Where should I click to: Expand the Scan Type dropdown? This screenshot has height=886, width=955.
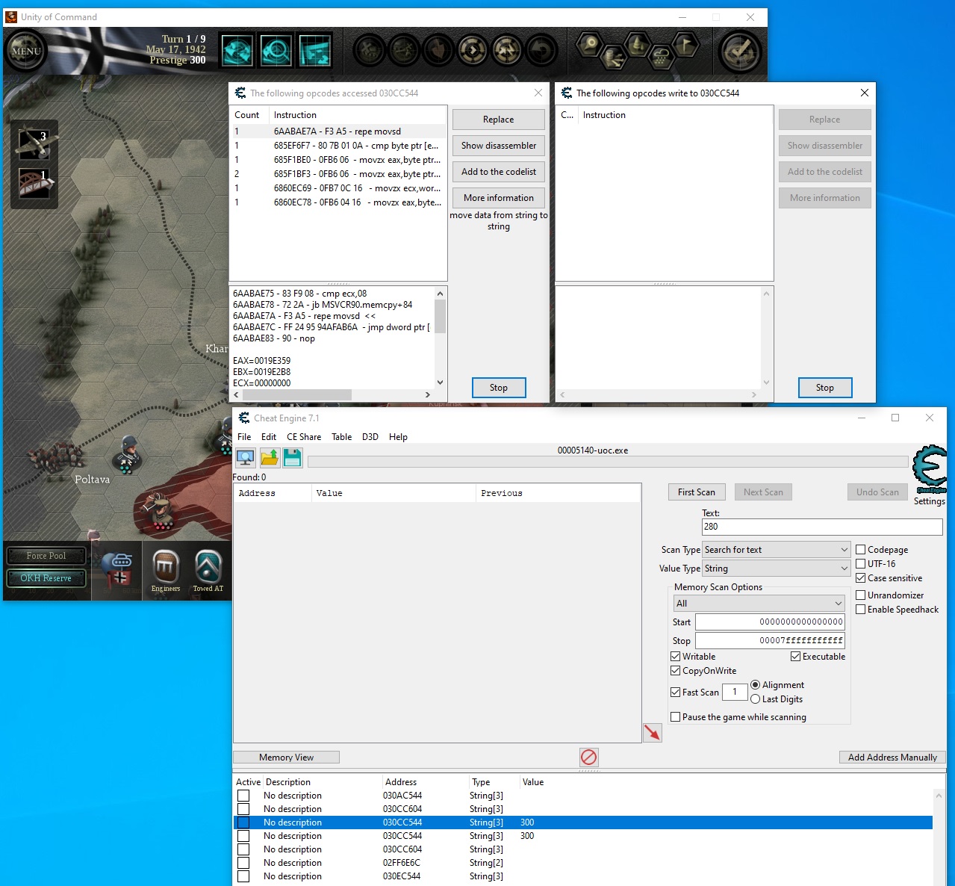click(777, 550)
